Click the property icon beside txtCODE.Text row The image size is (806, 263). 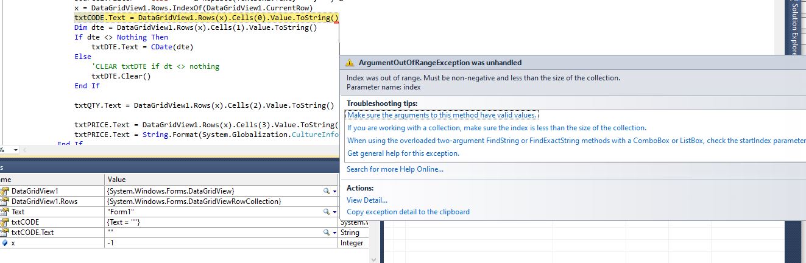(5, 233)
